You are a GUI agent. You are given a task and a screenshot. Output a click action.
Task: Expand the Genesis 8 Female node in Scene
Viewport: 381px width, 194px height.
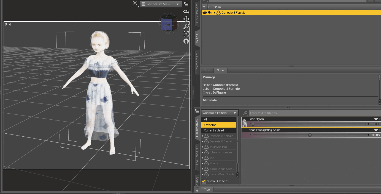point(214,12)
